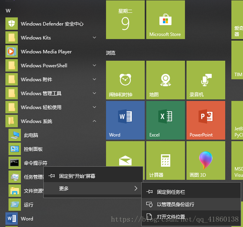The height and width of the screenshot is (227, 243).
Task: Launch Windows Media Player icon
Action: click(x=12, y=51)
